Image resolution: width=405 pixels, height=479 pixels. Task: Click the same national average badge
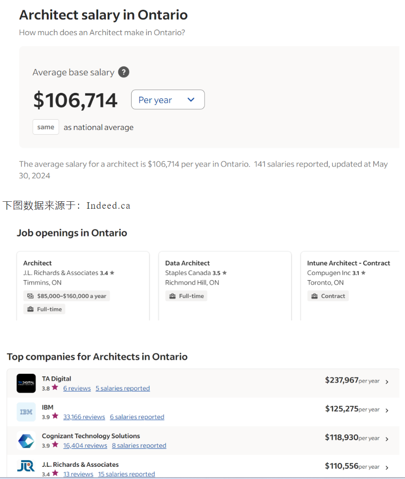[46, 127]
